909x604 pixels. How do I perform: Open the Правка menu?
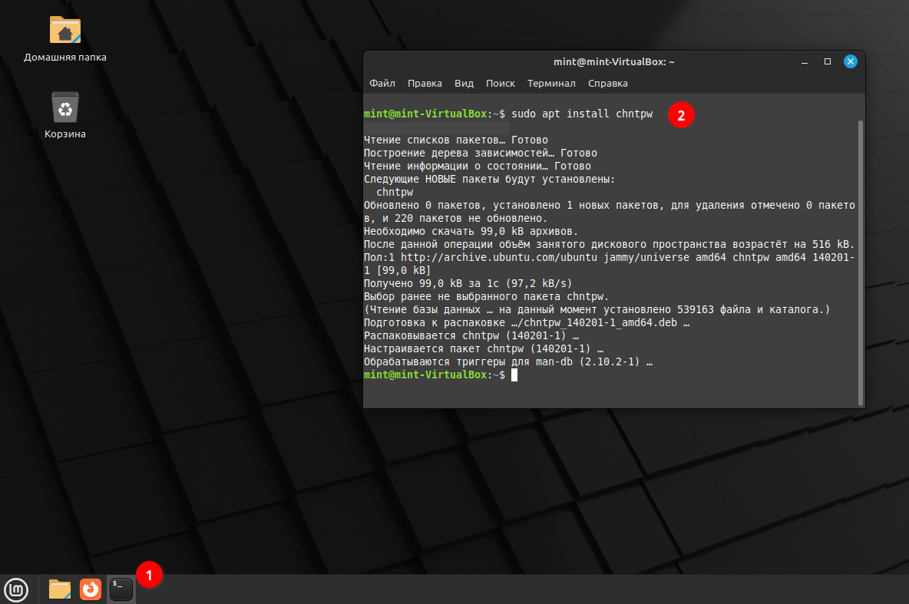tap(425, 83)
